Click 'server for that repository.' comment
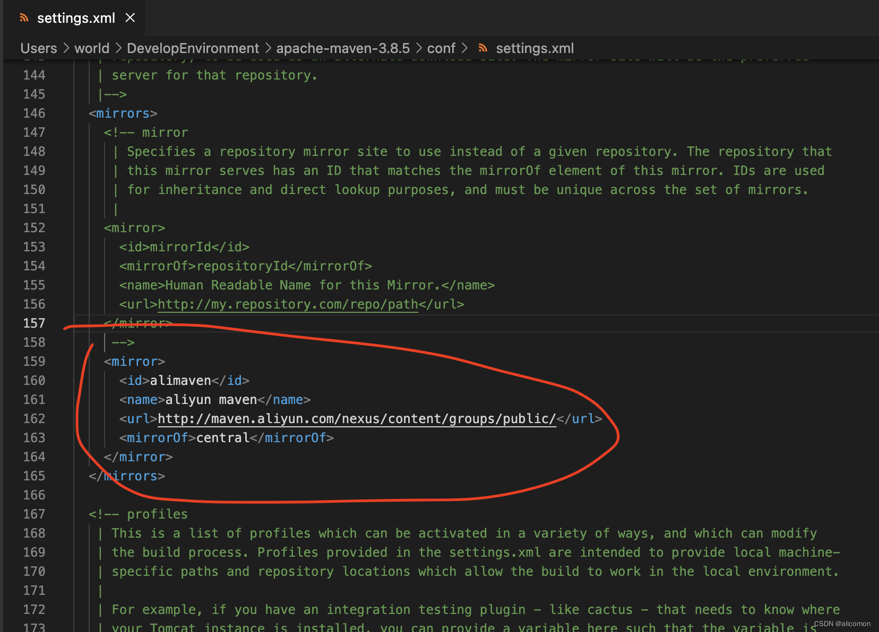The width and height of the screenshot is (879, 632). pos(215,75)
